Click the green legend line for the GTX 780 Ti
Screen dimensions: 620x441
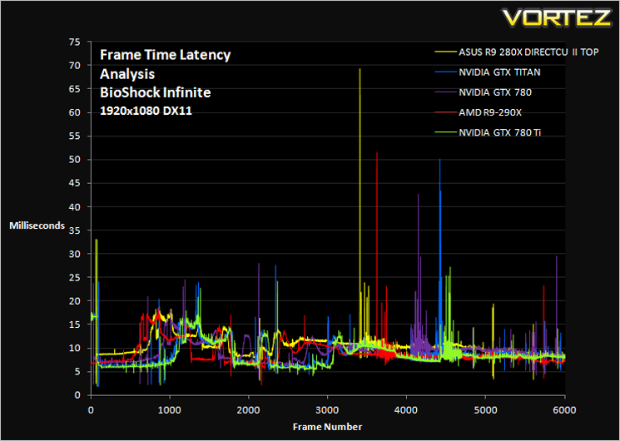point(445,132)
